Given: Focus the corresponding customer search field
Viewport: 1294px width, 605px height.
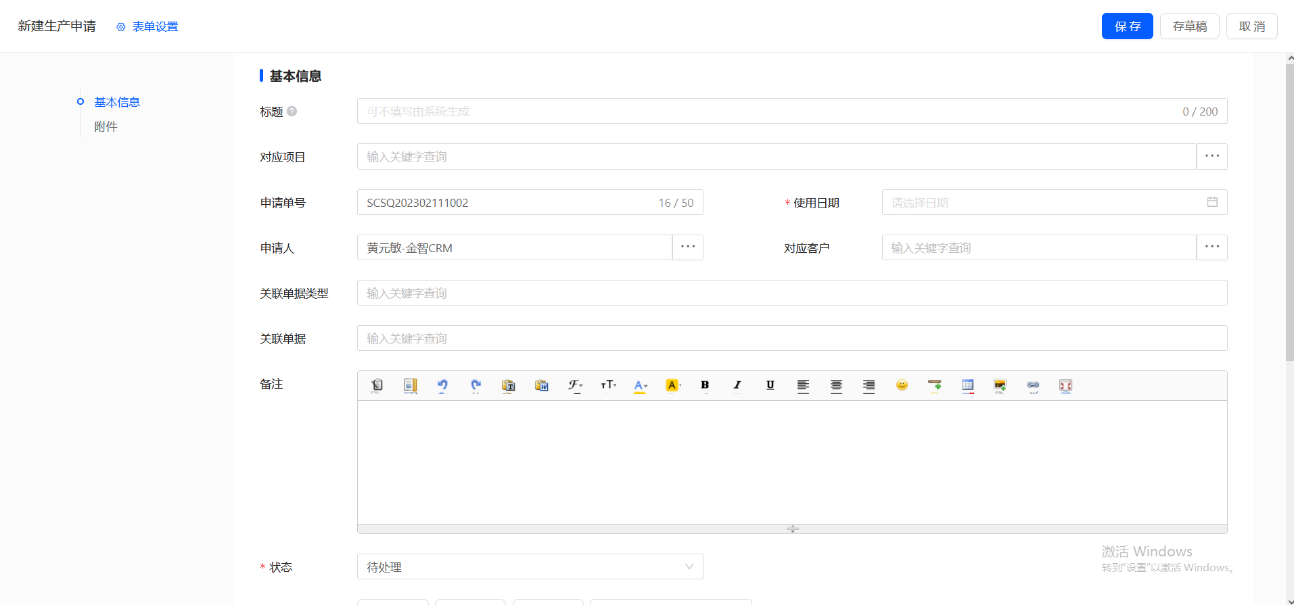Looking at the screenshot, I should 1039,247.
